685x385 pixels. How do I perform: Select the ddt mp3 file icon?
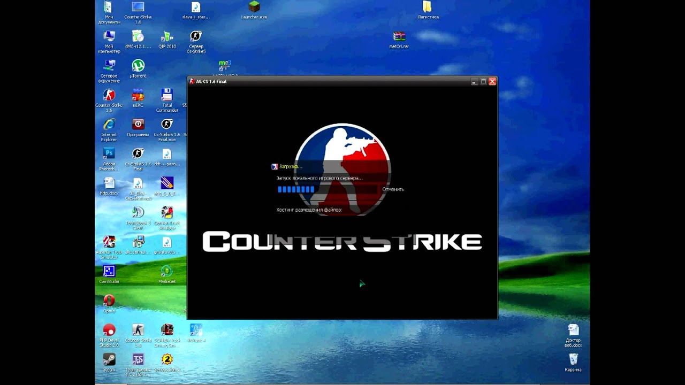(x=167, y=157)
